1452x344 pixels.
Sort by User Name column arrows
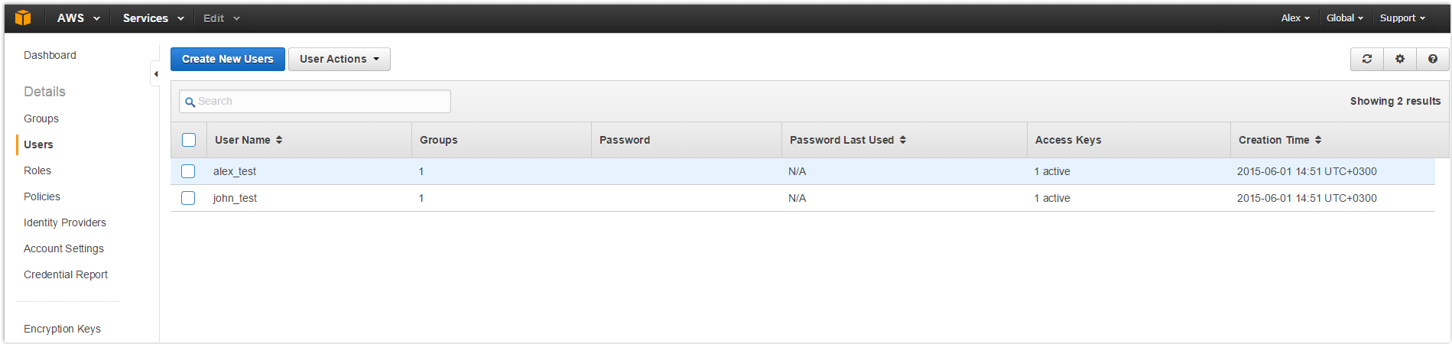[x=279, y=140]
